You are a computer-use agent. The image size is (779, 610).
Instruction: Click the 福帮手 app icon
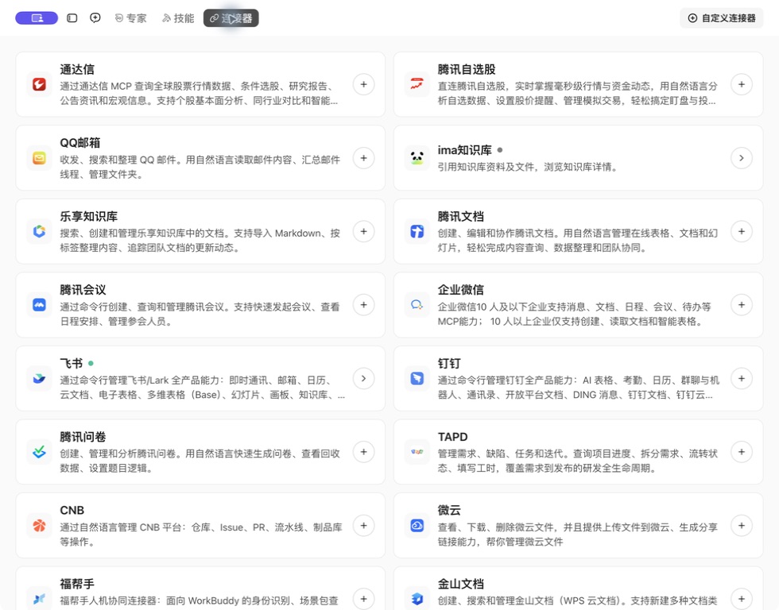click(39, 599)
